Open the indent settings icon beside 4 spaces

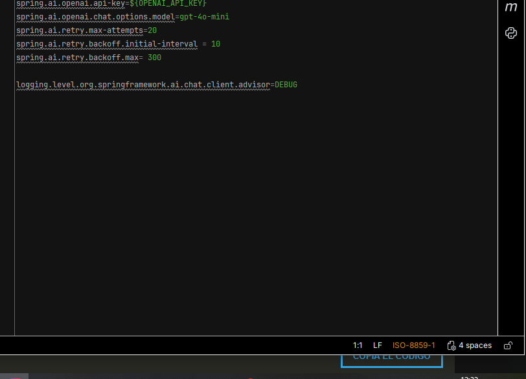(452, 345)
